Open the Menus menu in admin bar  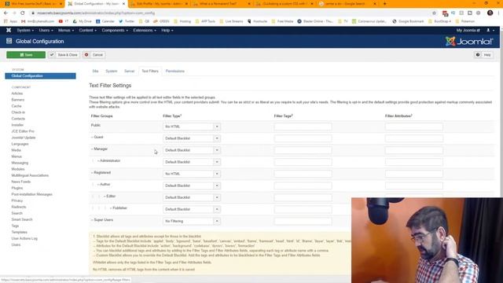66,30
